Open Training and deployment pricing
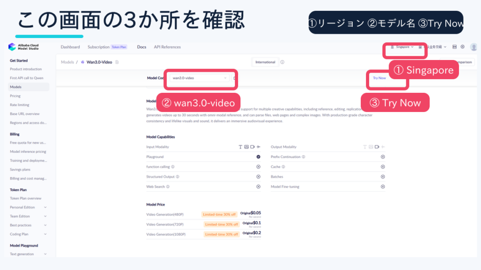This screenshot has width=481, height=270. pyautogui.click(x=28, y=160)
